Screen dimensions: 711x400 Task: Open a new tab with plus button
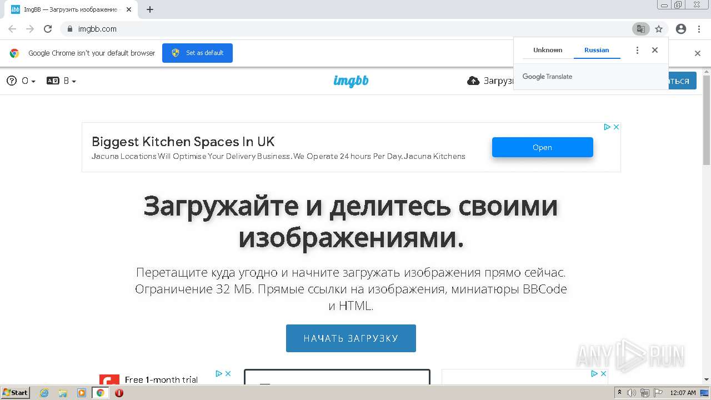click(150, 9)
